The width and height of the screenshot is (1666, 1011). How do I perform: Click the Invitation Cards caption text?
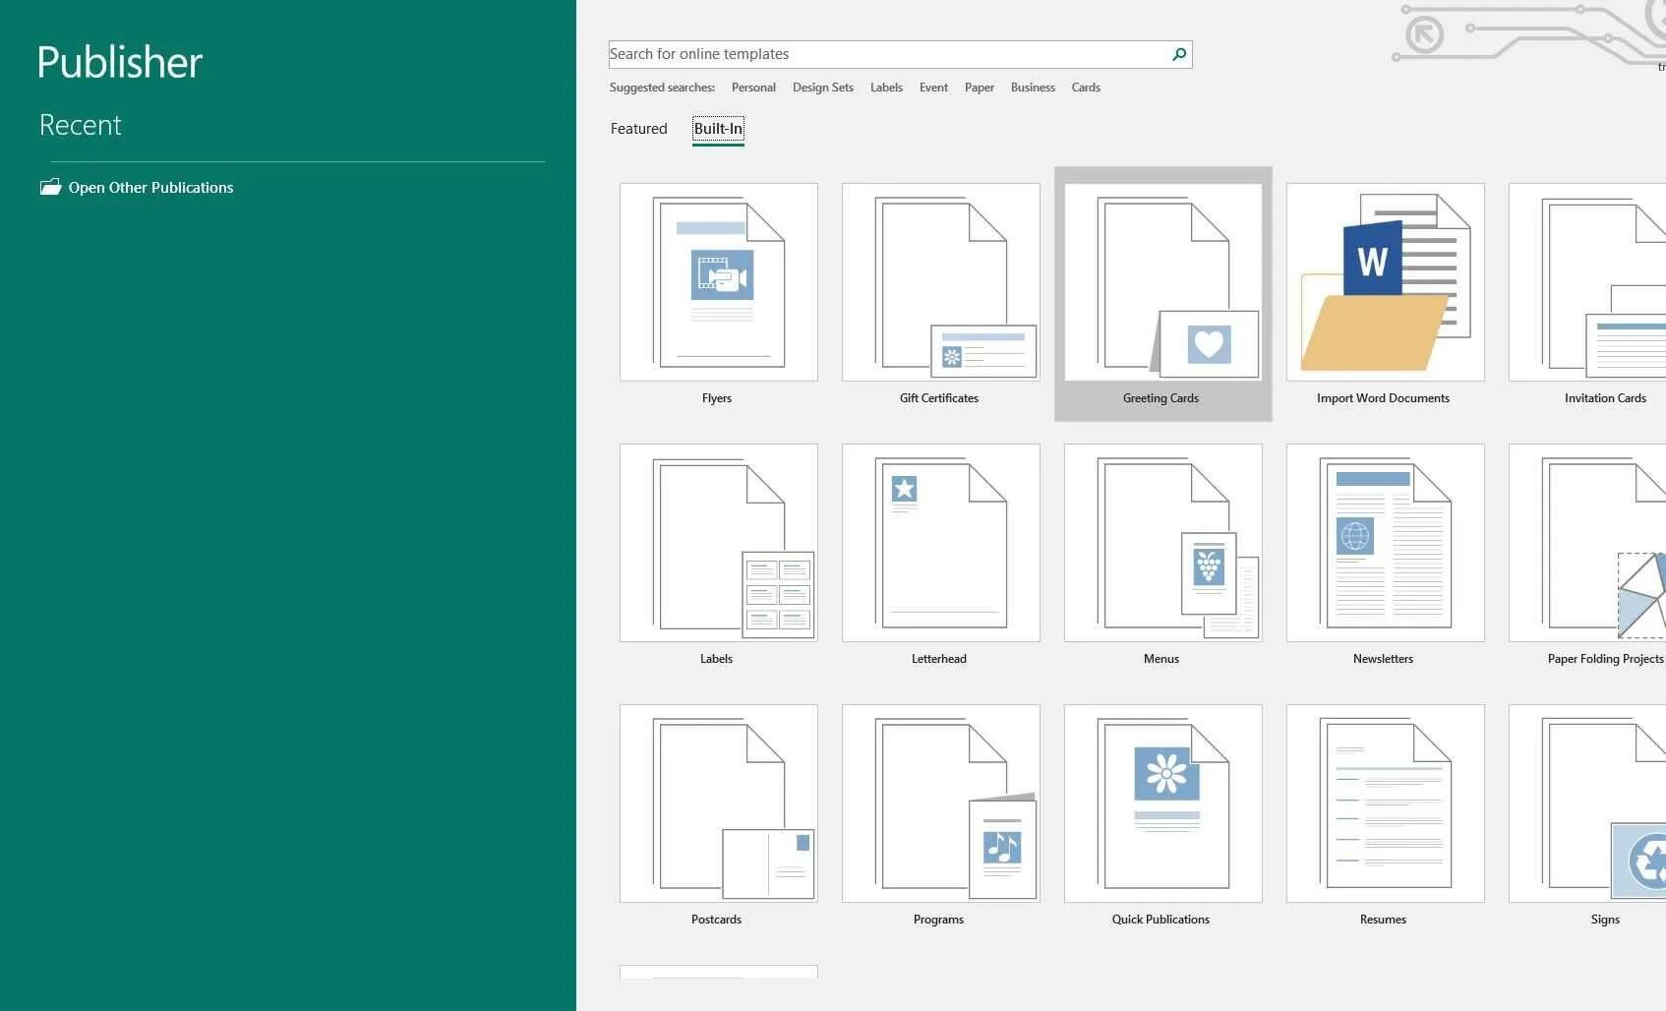[1605, 398]
